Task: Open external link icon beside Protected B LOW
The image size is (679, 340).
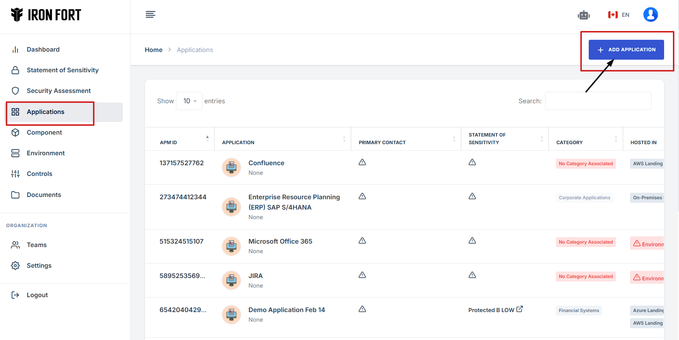Action: point(519,309)
